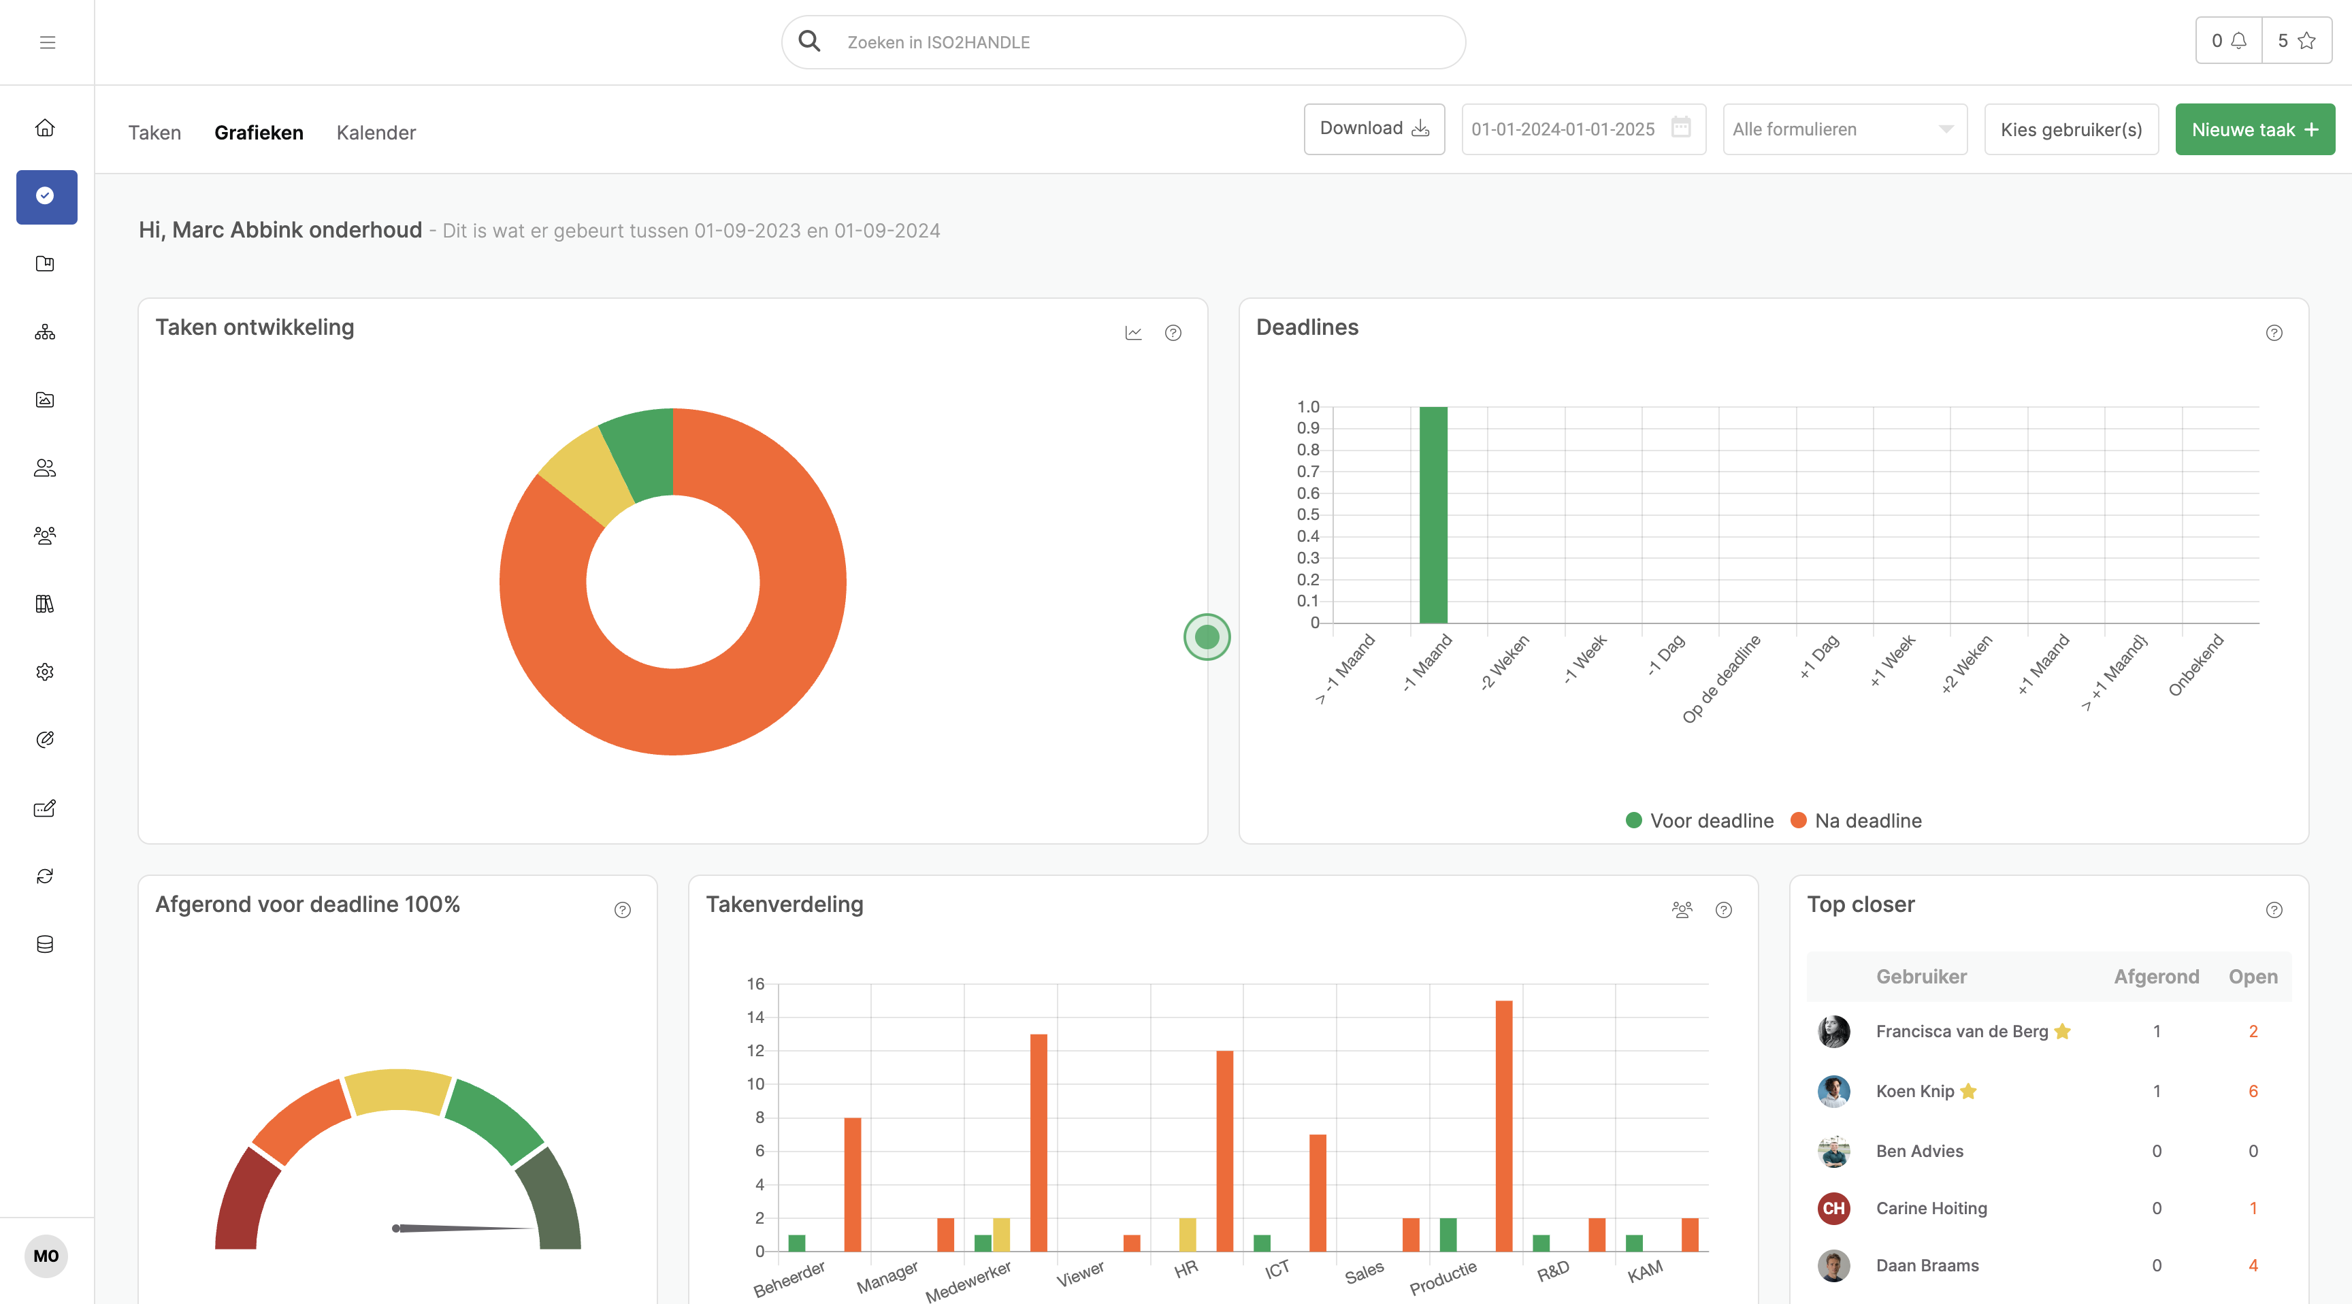Open the users sidebar icon
This screenshot has width=2352, height=1304.
pos(45,468)
